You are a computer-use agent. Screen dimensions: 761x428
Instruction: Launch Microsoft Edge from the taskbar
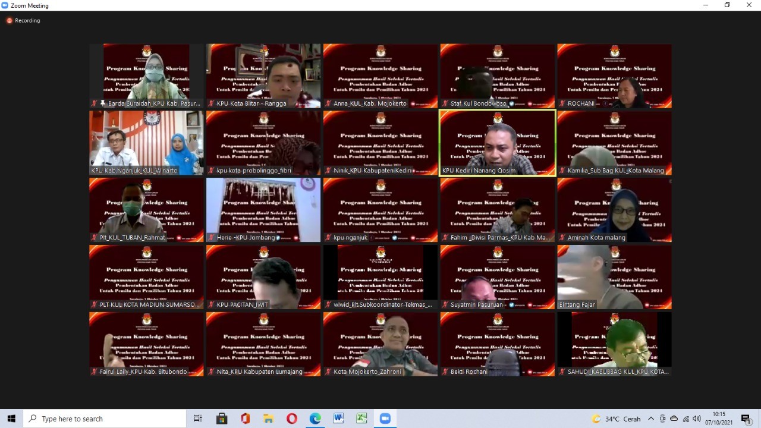click(x=315, y=418)
